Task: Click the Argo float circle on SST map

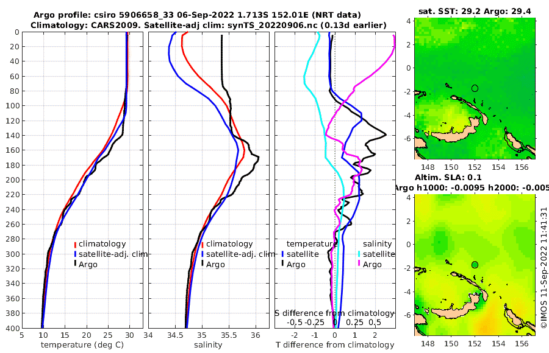Action: [x=475, y=88]
